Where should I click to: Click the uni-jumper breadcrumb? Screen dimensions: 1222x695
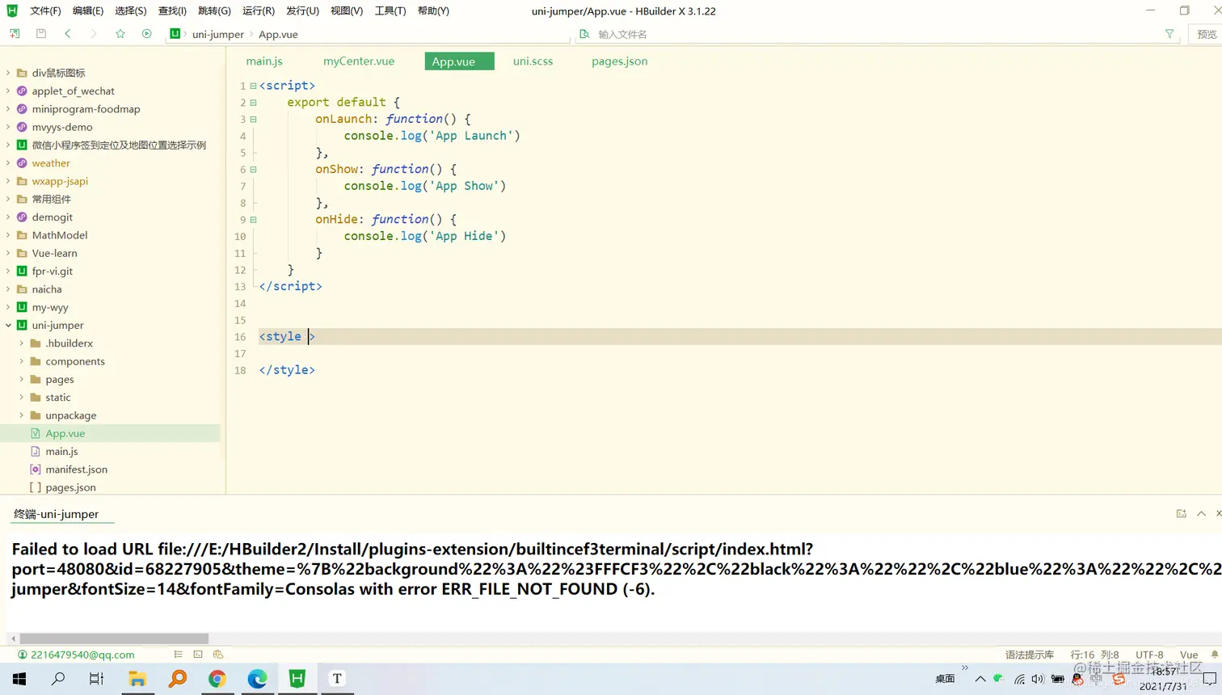click(x=217, y=34)
